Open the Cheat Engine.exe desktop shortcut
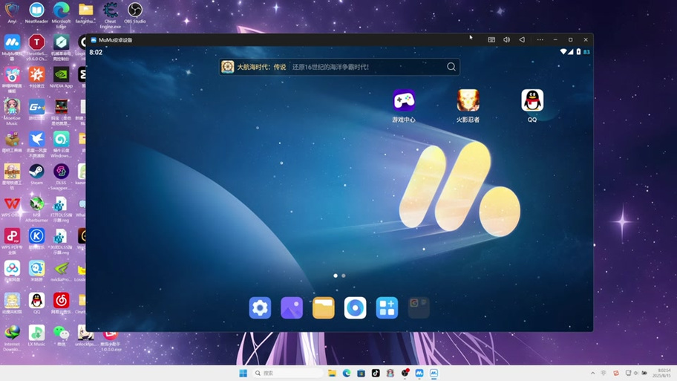Viewport: 677px width, 381px height. [x=110, y=15]
